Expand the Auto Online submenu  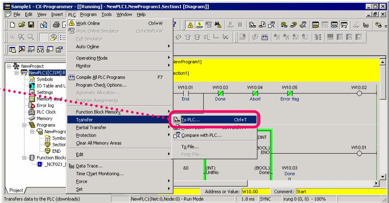coord(120,46)
